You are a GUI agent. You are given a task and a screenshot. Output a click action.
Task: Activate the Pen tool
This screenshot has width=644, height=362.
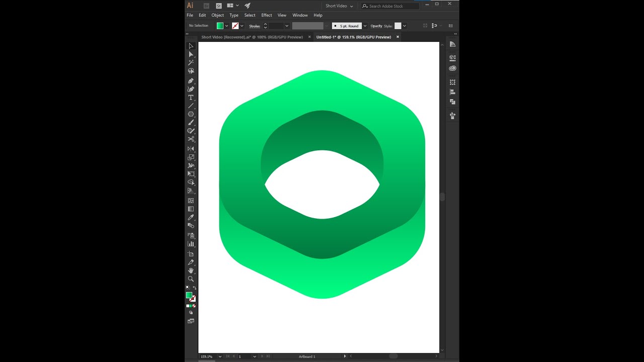(x=191, y=80)
